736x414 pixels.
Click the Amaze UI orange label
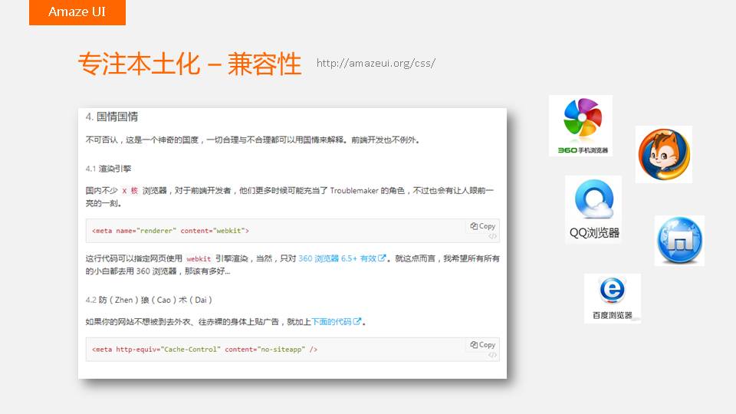(x=77, y=11)
